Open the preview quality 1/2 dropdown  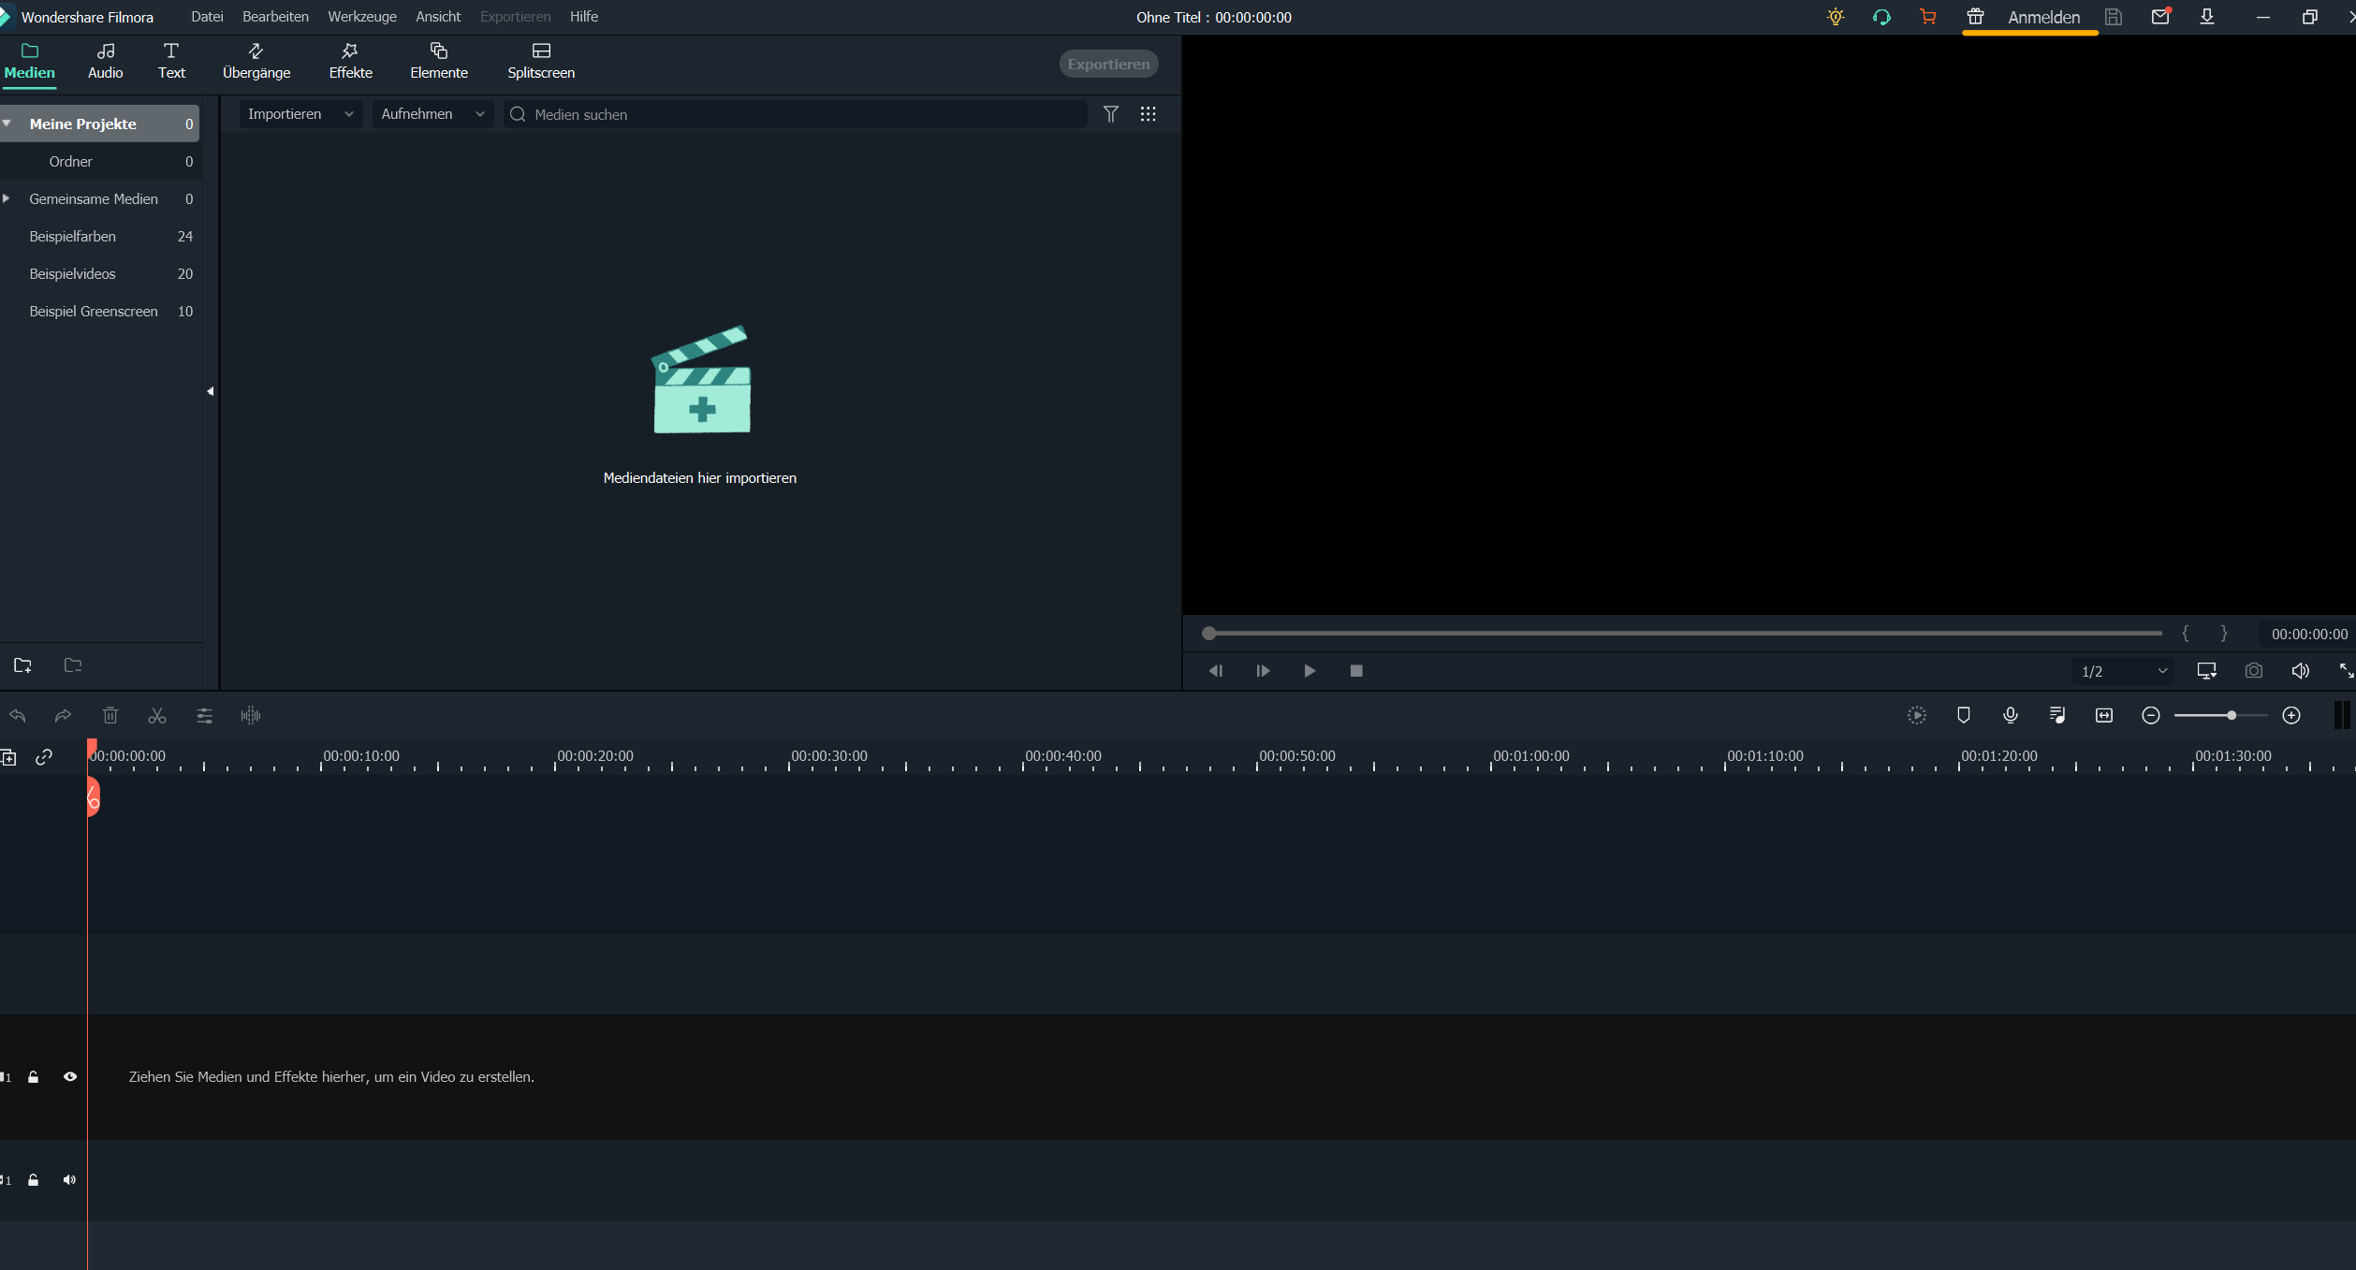[2121, 671]
